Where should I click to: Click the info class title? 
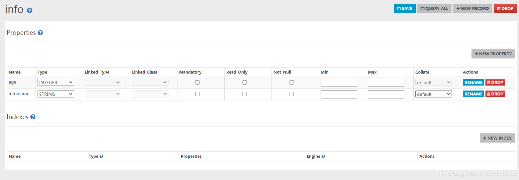(x=14, y=9)
